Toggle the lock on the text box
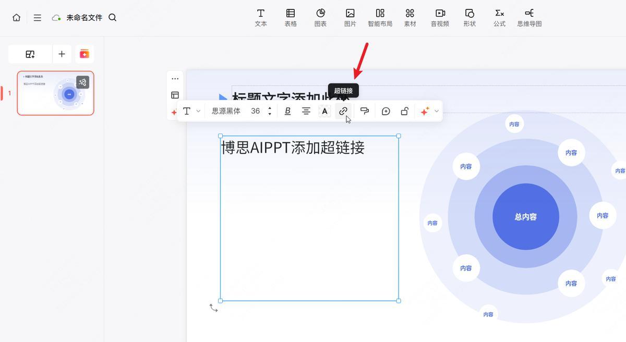This screenshot has height=342, width=626. (x=404, y=111)
